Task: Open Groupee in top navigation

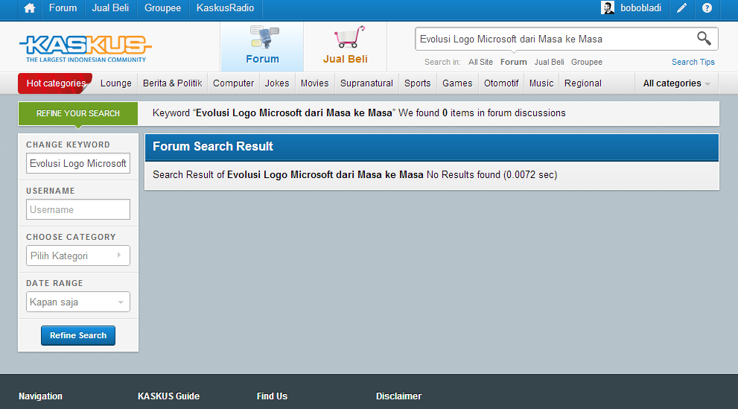Action: pyautogui.click(x=162, y=8)
